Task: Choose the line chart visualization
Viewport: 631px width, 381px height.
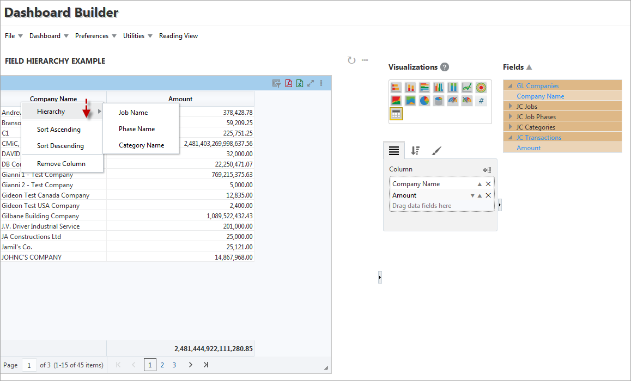Action: pos(466,88)
